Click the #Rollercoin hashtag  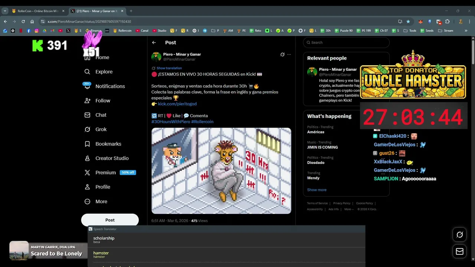pos(202,122)
